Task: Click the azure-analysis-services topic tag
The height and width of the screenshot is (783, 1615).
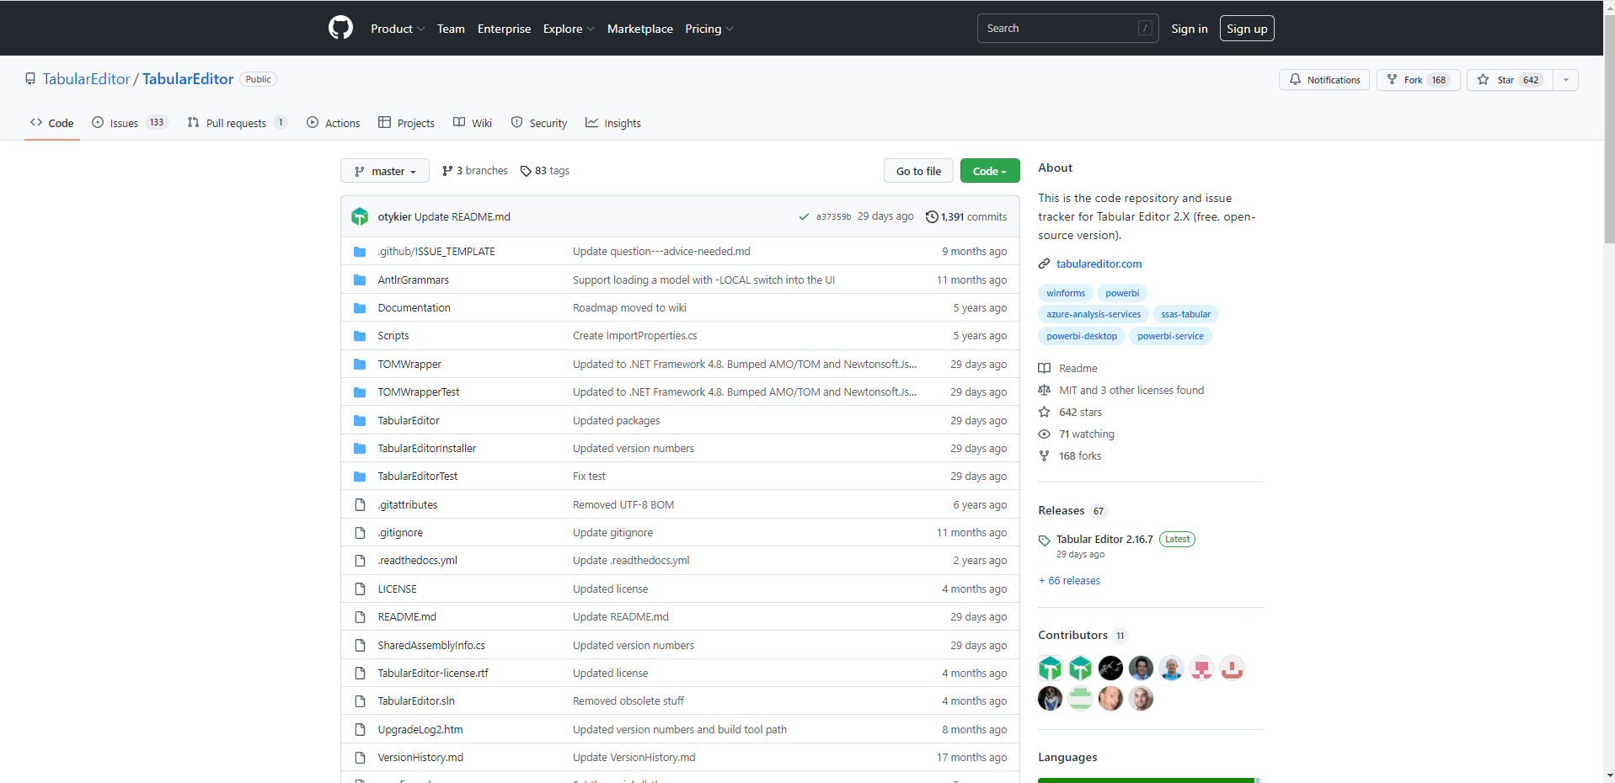Action: coord(1094,314)
